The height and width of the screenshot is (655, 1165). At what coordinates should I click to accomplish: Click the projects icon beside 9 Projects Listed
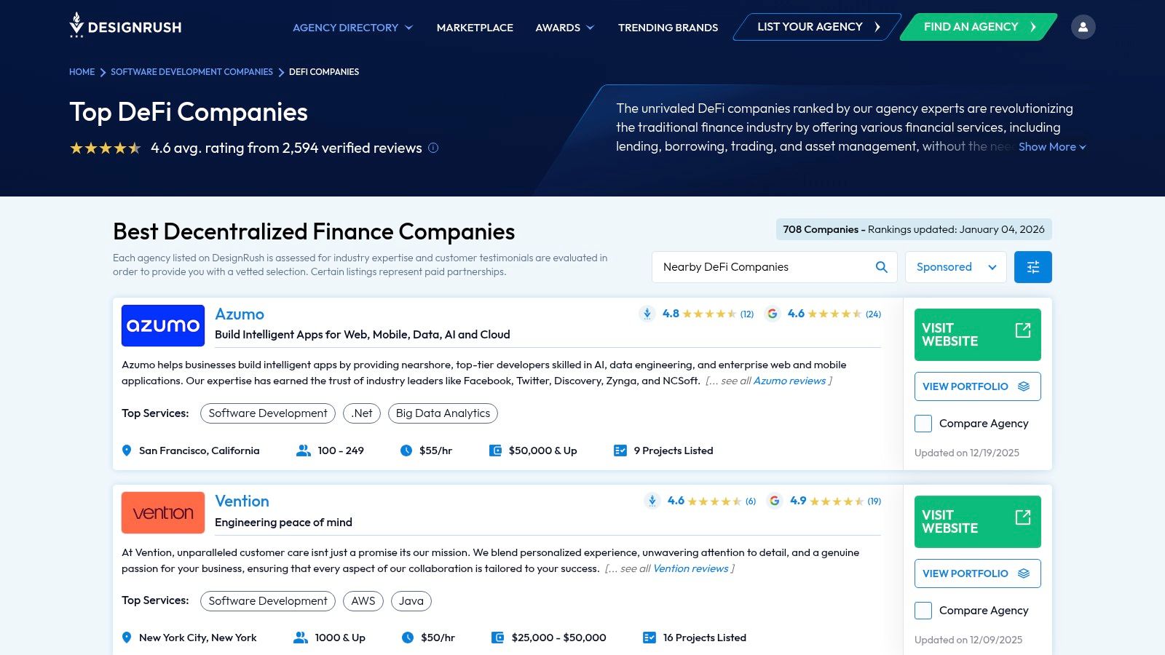click(x=620, y=450)
